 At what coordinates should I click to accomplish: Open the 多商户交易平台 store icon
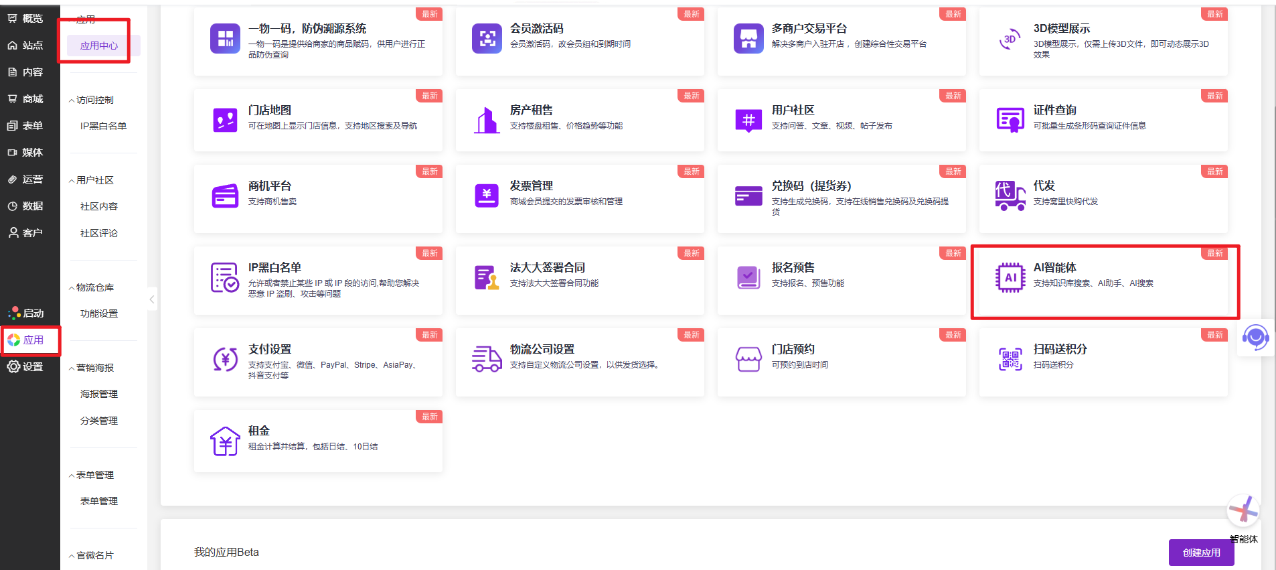(748, 38)
